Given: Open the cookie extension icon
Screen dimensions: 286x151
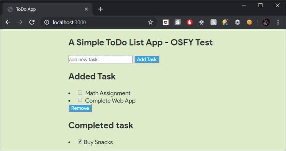Looking at the screenshot, I should click(x=249, y=22).
